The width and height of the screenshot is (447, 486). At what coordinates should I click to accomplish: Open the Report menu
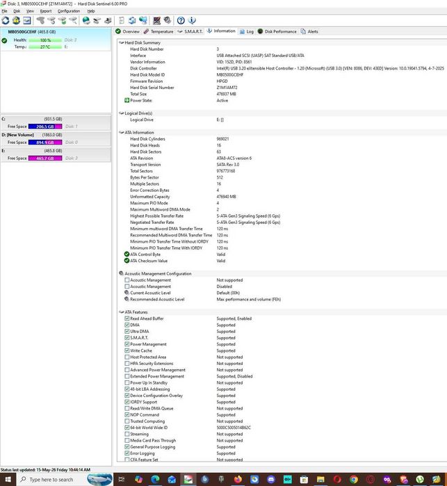pyautogui.click(x=46, y=11)
